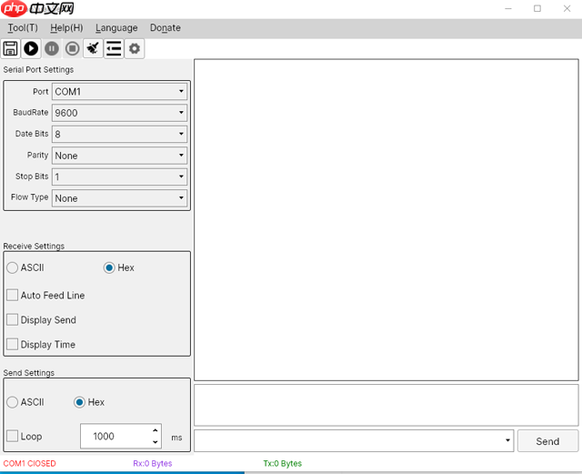
Task: Minimize the application window
Action: (508, 8)
